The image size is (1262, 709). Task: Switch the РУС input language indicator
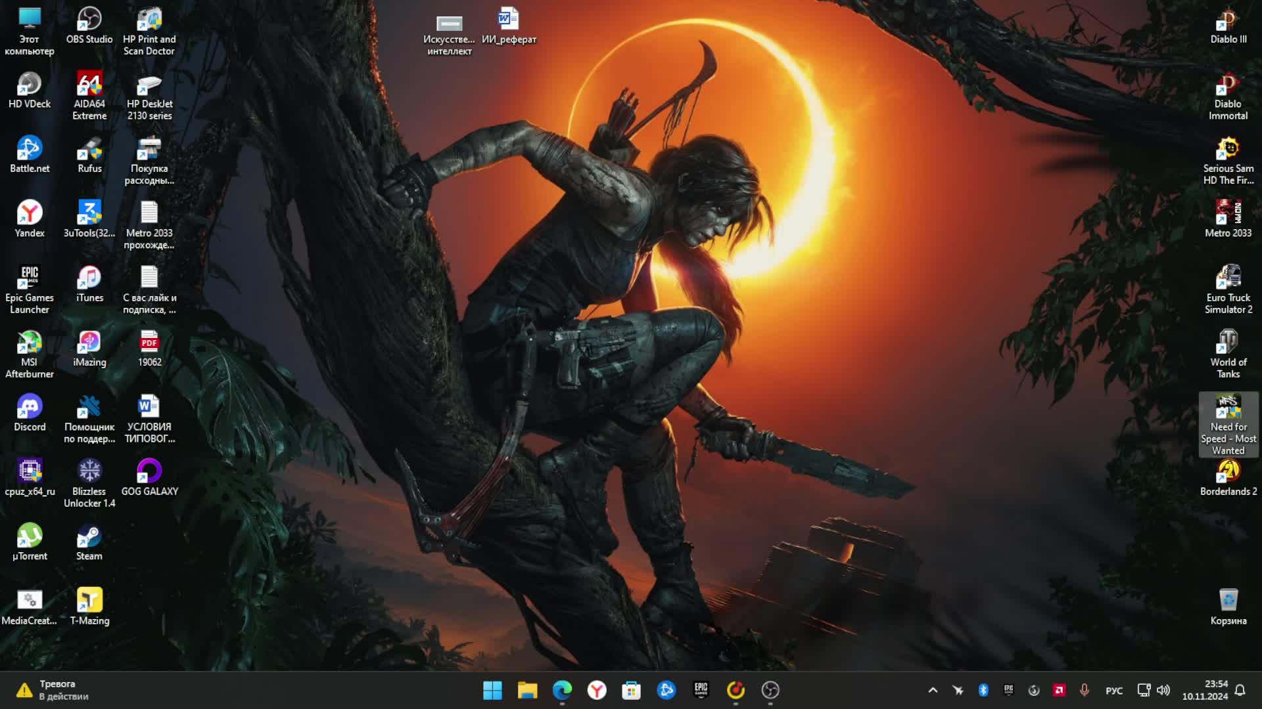[x=1114, y=690]
